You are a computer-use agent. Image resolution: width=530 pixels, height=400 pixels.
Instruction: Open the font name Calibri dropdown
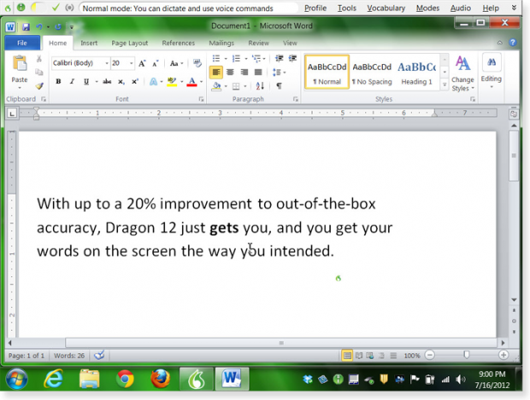click(x=107, y=63)
